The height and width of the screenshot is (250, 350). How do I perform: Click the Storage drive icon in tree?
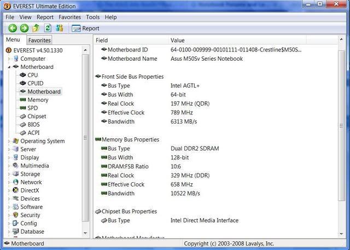(x=16, y=174)
